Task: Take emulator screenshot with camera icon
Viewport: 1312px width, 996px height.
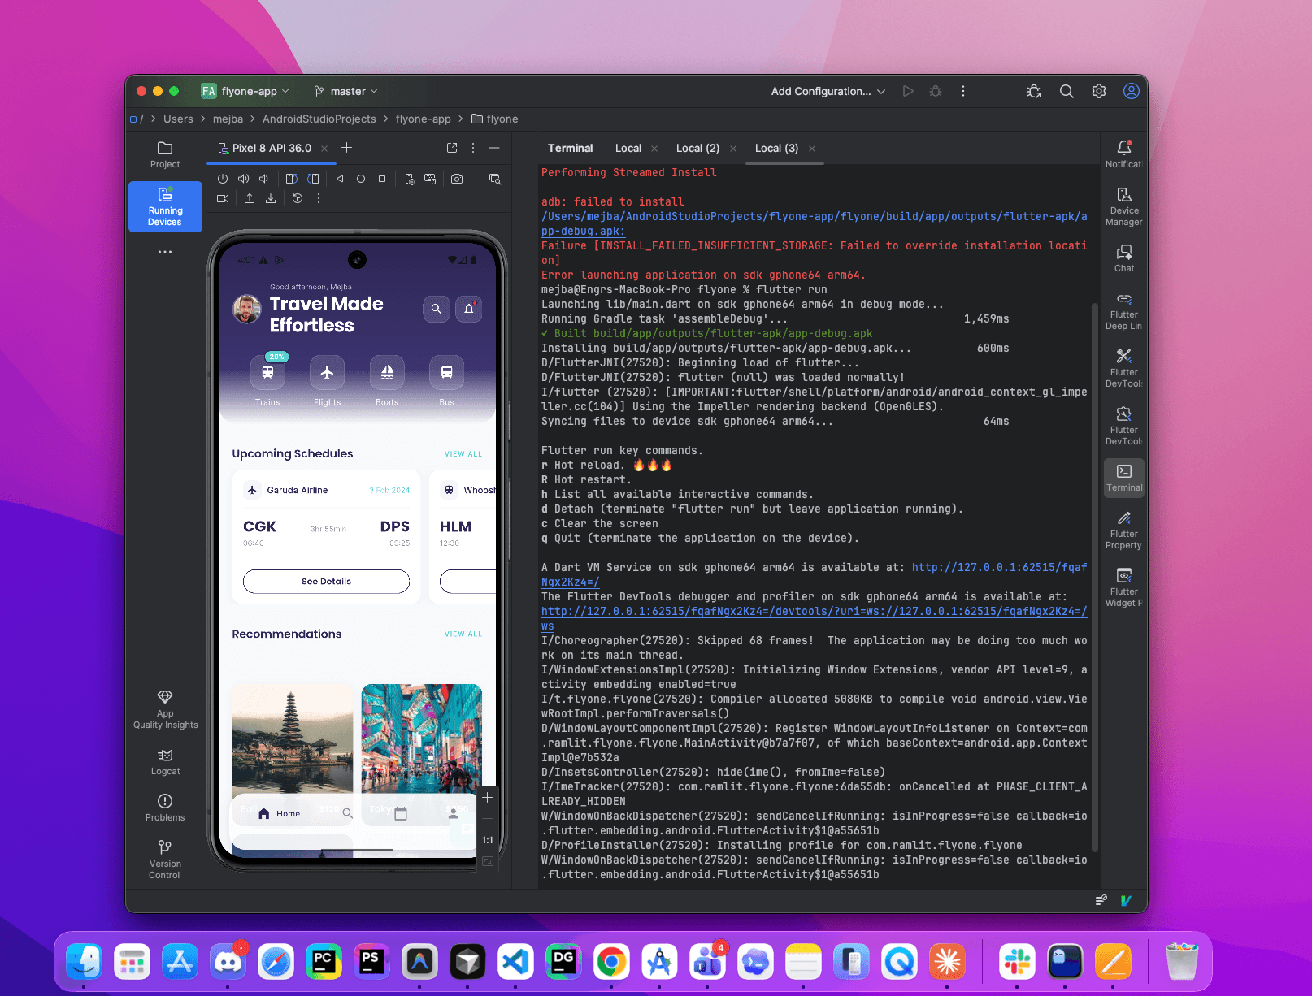Action: pyautogui.click(x=457, y=179)
